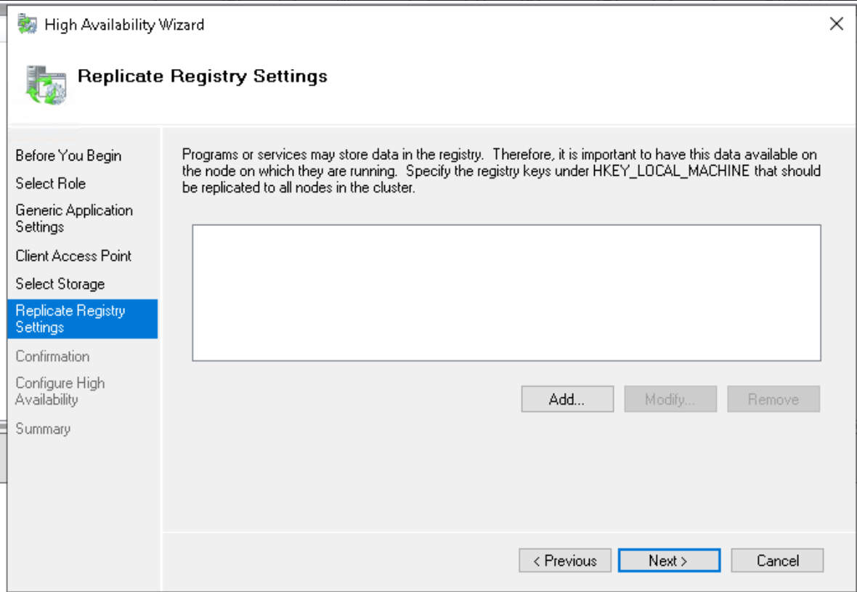Go to the Before You Begin step
857x592 pixels.
click(68, 155)
